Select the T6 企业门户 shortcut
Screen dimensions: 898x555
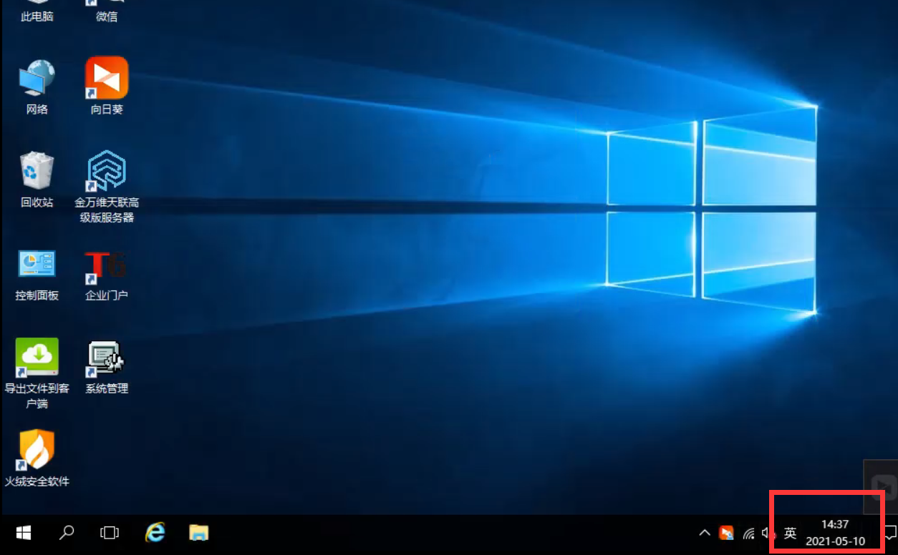pos(107,275)
